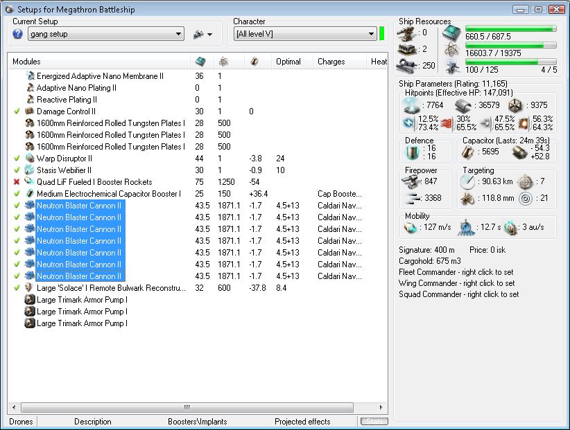Toggle the last Neutron Blaster Cannon II checkmark
Image resolution: width=570 pixels, height=430 pixels.
coord(17,276)
